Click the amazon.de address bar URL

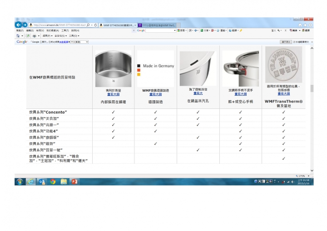pos(59,25)
